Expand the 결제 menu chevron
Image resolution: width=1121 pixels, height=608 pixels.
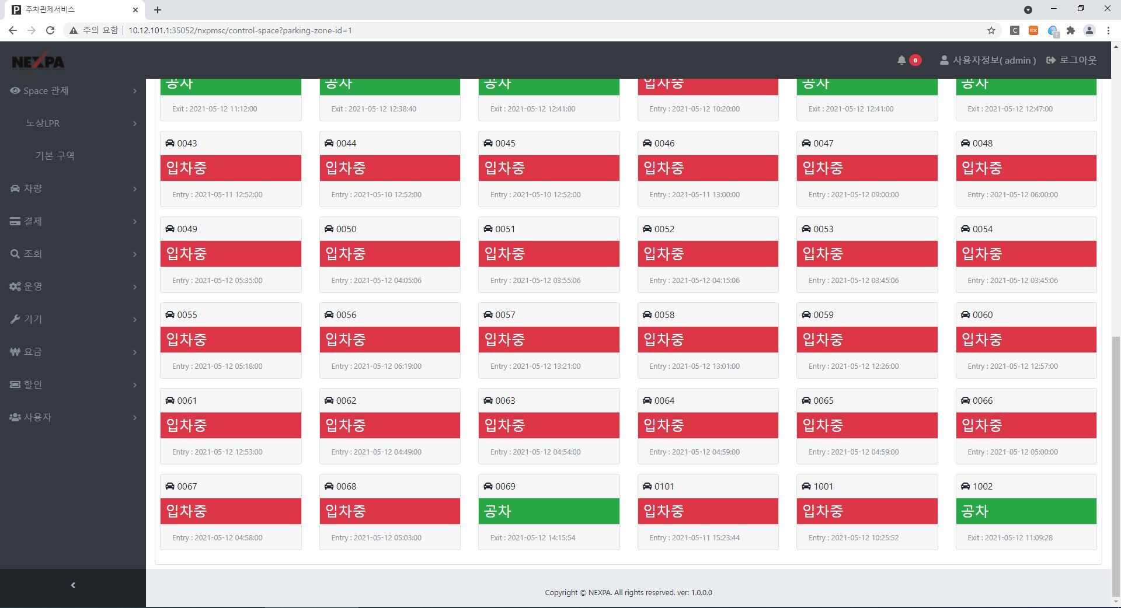[135, 221]
